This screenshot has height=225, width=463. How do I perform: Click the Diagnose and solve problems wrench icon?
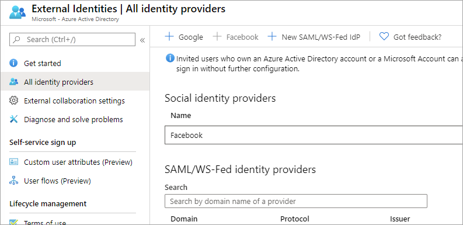(x=13, y=119)
